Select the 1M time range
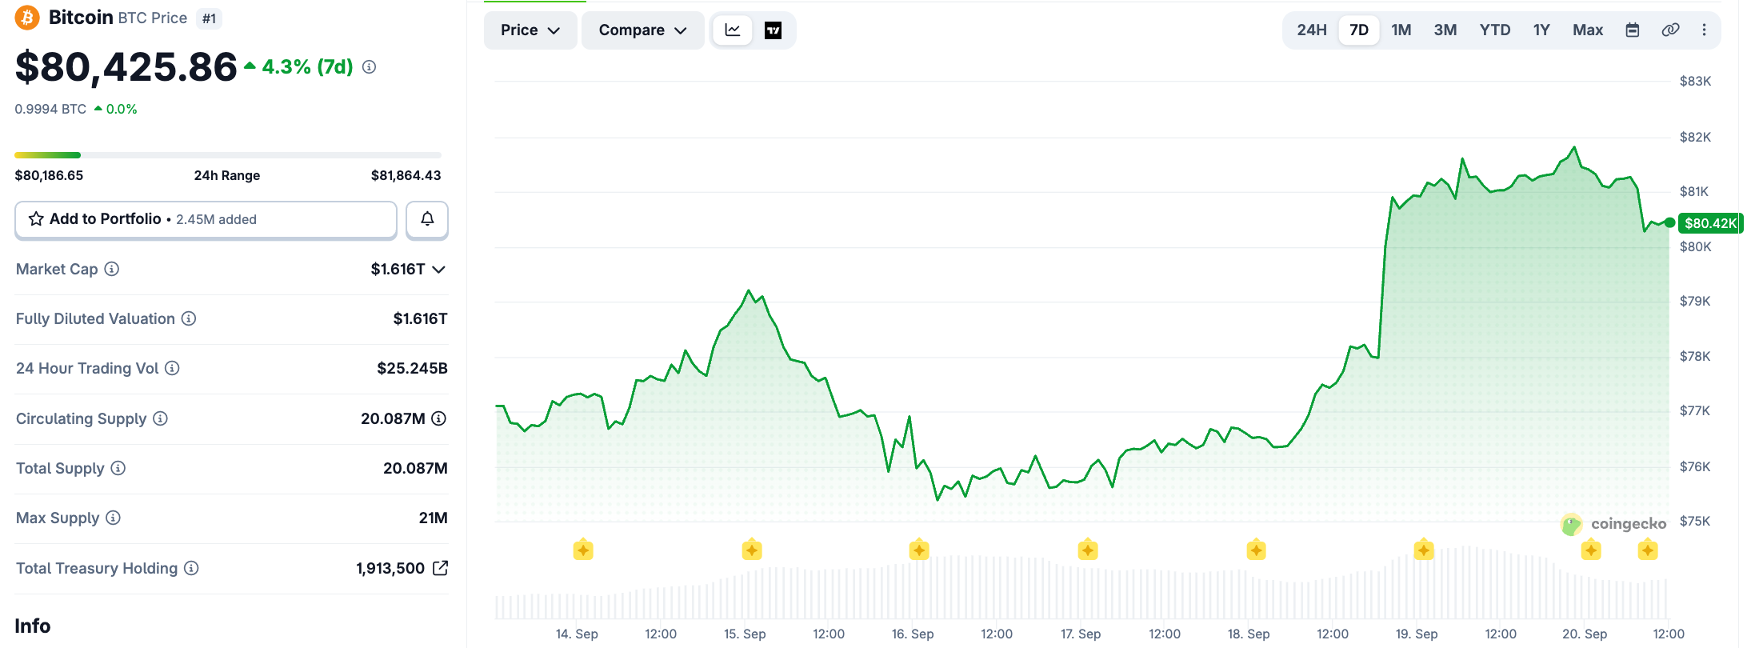The height and width of the screenshot is (648, 1747). pyautogui.click(x=1401, y=30)
